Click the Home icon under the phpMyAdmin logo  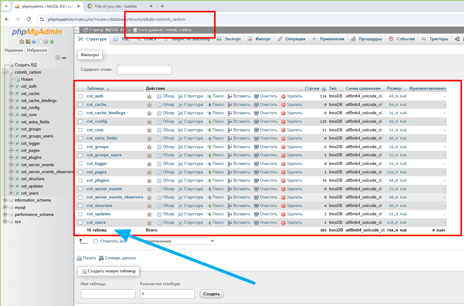click(21, 42)
